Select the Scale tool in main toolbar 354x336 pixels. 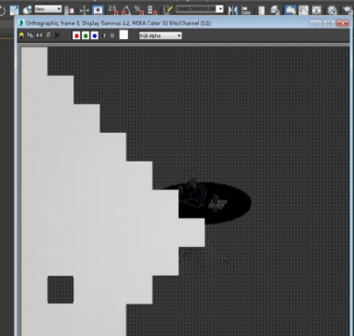click(x=14, y=10)
